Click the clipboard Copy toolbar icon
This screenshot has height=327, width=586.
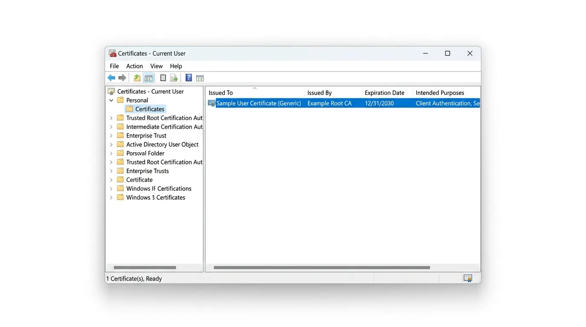pos(163,78)
